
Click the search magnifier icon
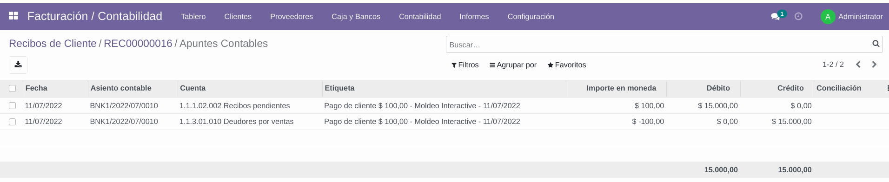point(876,44)
